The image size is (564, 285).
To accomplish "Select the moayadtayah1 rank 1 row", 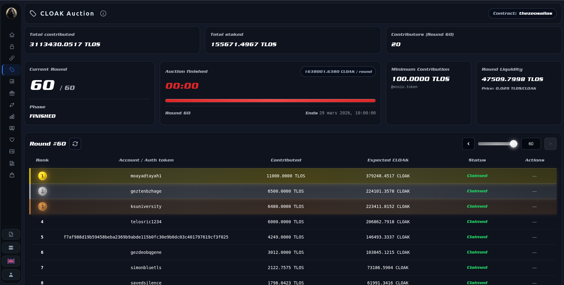I will click(x=146, y=176).
